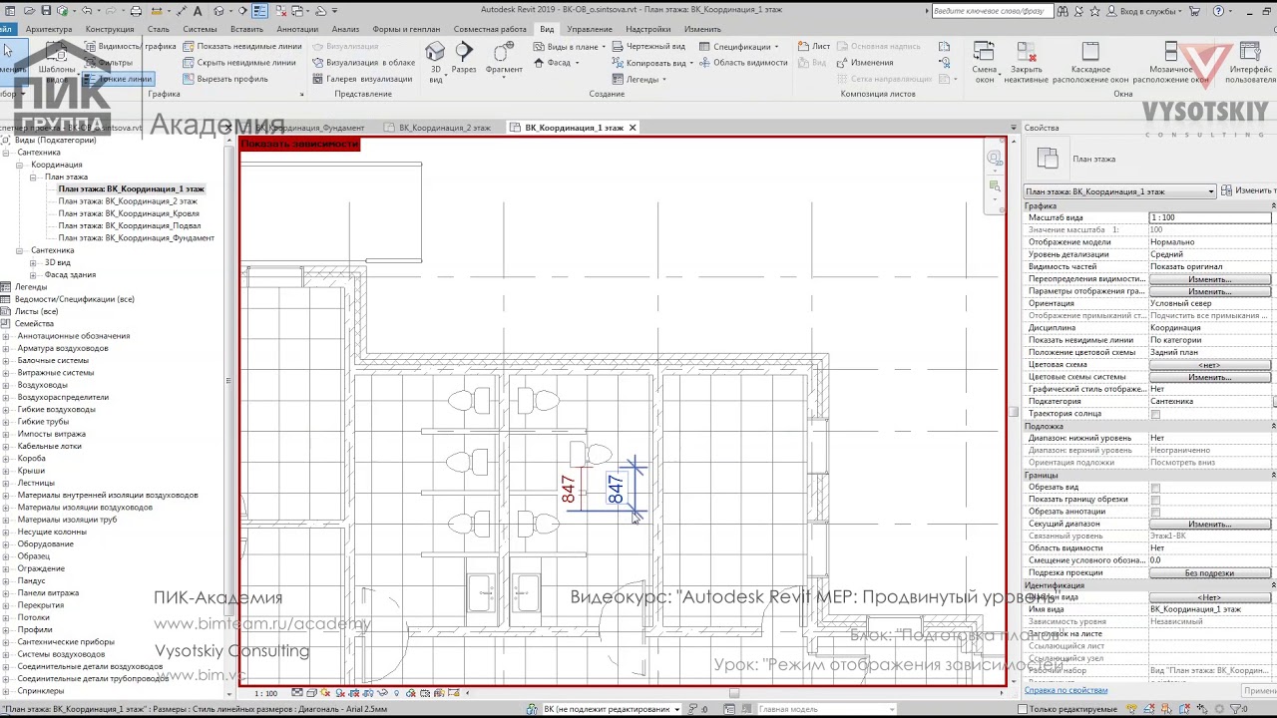Click the Масштаб вида 1:100 value field

tap(1211, 217)
